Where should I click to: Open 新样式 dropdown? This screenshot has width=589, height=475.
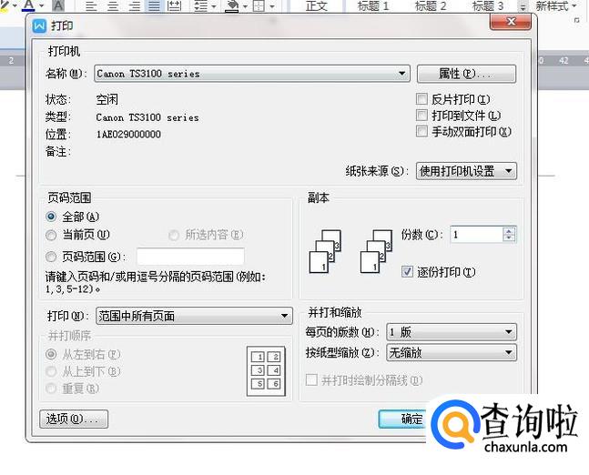(556, 5)
